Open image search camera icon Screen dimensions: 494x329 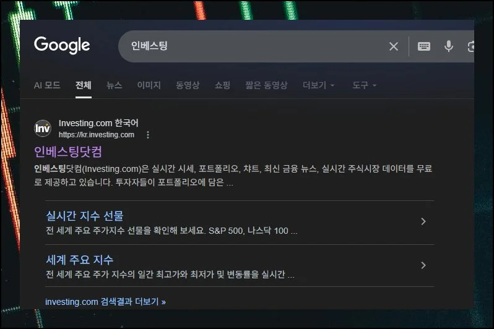(471, 46)
